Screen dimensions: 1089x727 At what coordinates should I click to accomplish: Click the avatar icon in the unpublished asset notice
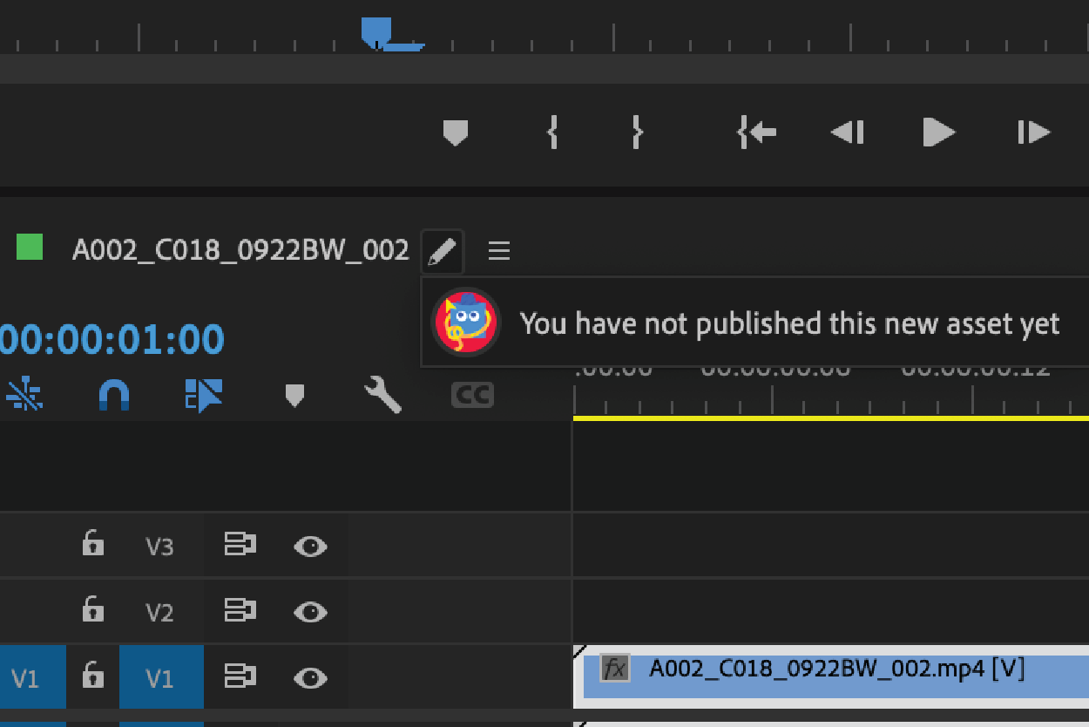point(466,323)
